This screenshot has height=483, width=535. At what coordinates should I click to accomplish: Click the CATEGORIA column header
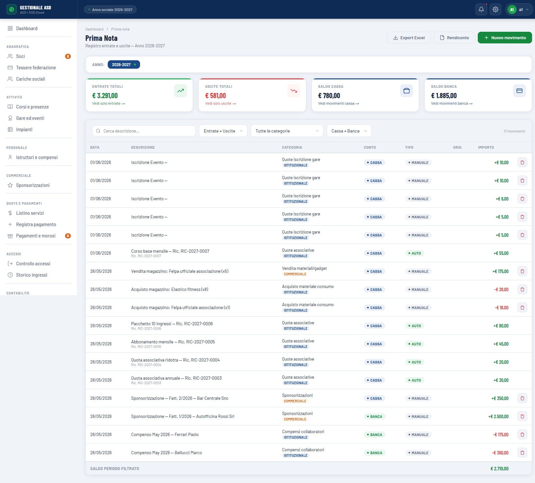click(292, 147)
